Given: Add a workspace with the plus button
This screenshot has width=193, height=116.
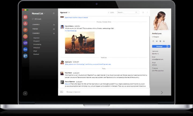Looking at the screenshot, I should (x=25, y=93).
